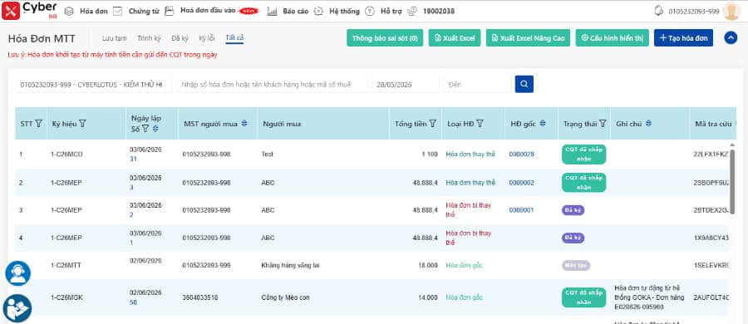
Task: Click the question mark icon beside Hỗ trợ
Action: 370,11
